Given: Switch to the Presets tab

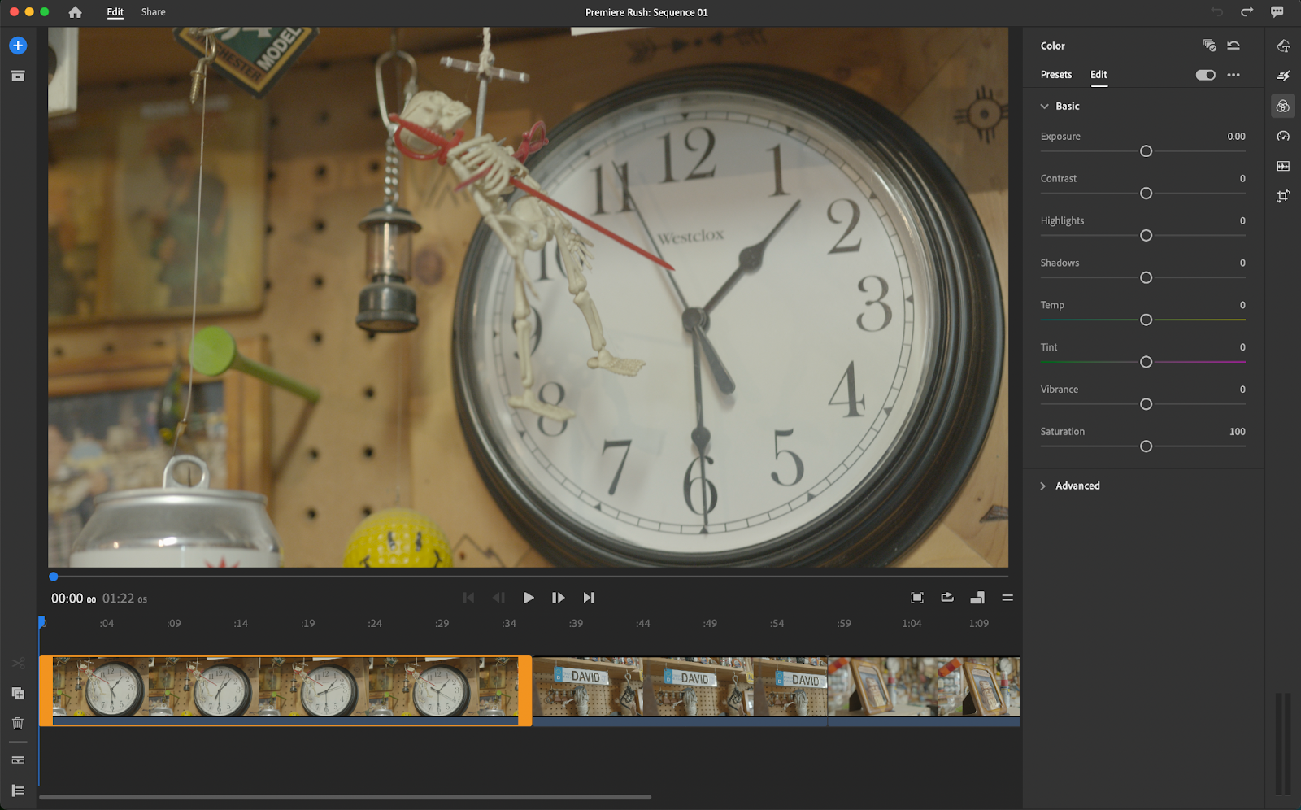Looking at the screenshot, I should (1055, 75).
